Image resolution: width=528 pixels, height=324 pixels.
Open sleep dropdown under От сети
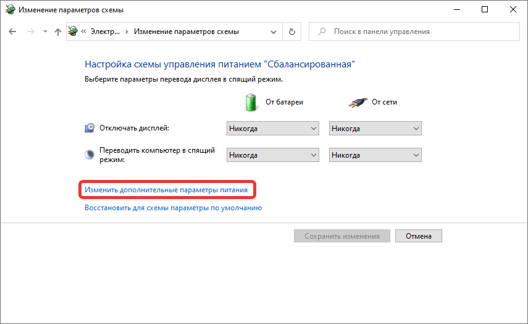[x=375, y=155]
